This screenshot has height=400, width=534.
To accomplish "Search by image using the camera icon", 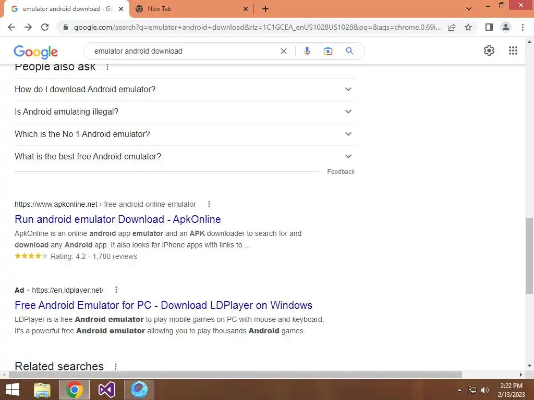I will click(327, 51).
